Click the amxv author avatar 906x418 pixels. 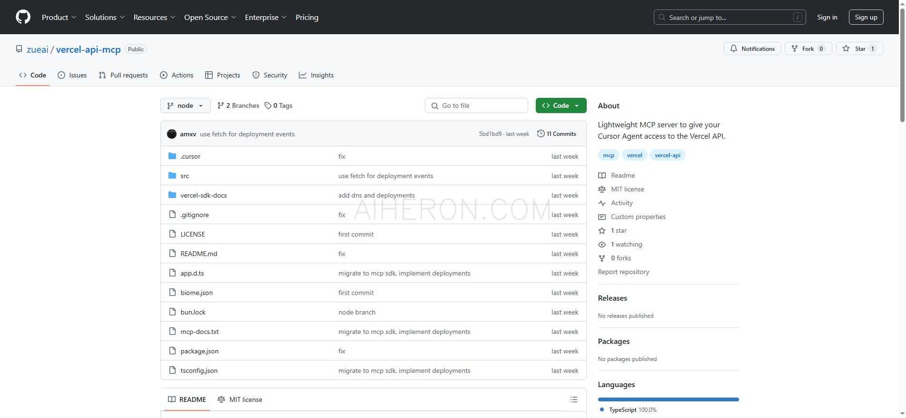tap(172, 134)
